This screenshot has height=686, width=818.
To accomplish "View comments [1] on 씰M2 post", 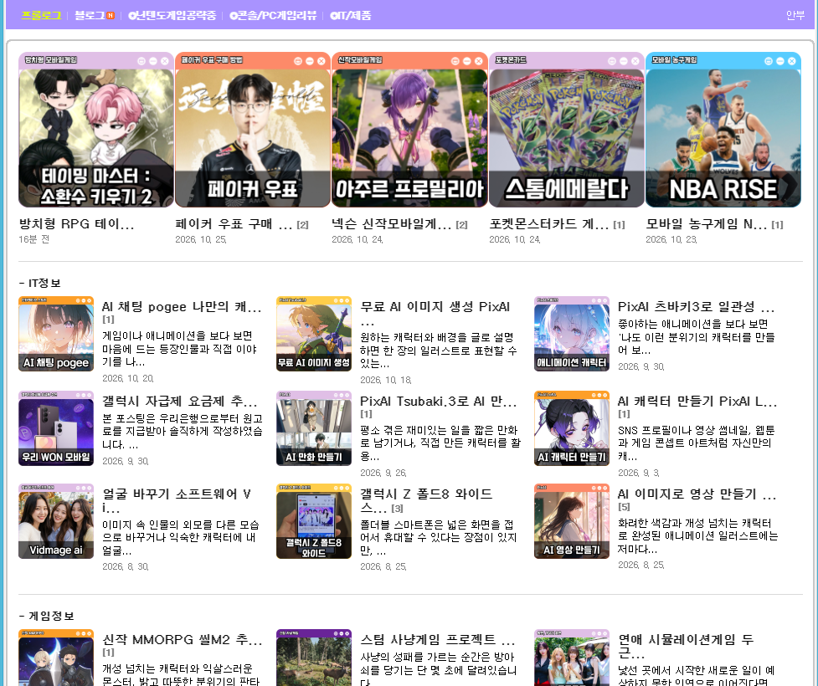I will point(108,652).
